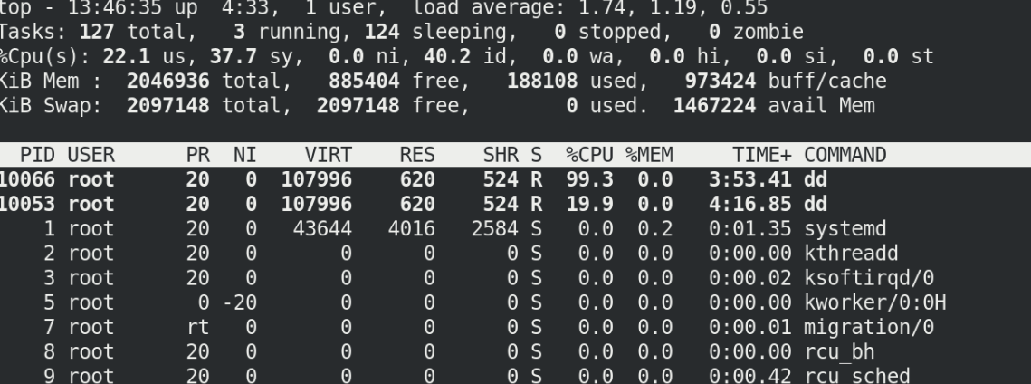Click the rcu_sched command name
This screenshot has width=1031, height=384.
(857, 377)
